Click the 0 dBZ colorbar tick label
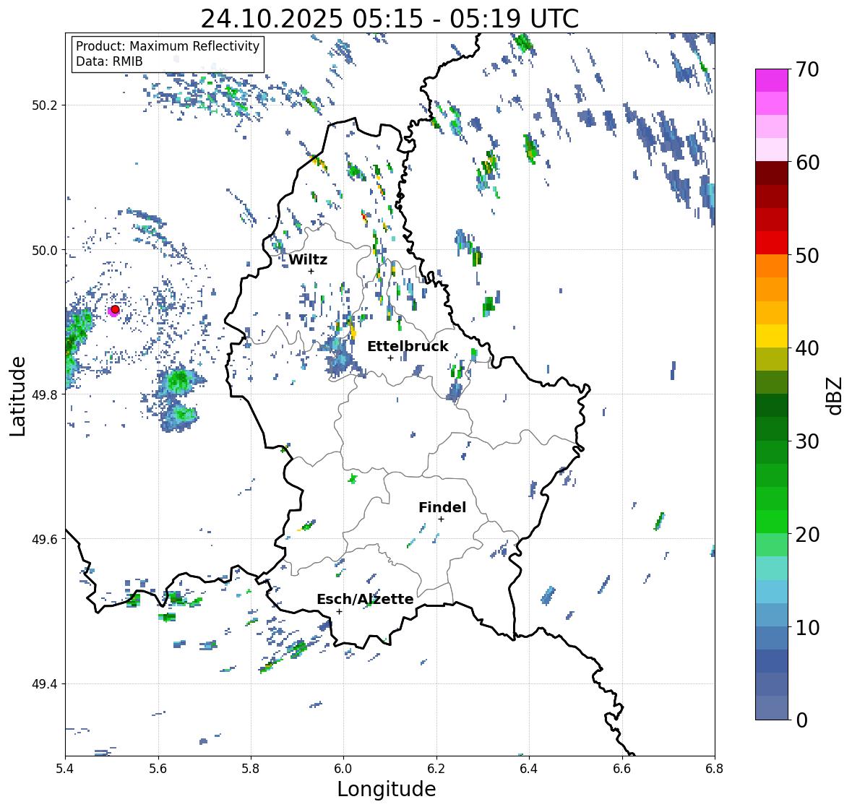852x807 pixels. click(801, 720)
